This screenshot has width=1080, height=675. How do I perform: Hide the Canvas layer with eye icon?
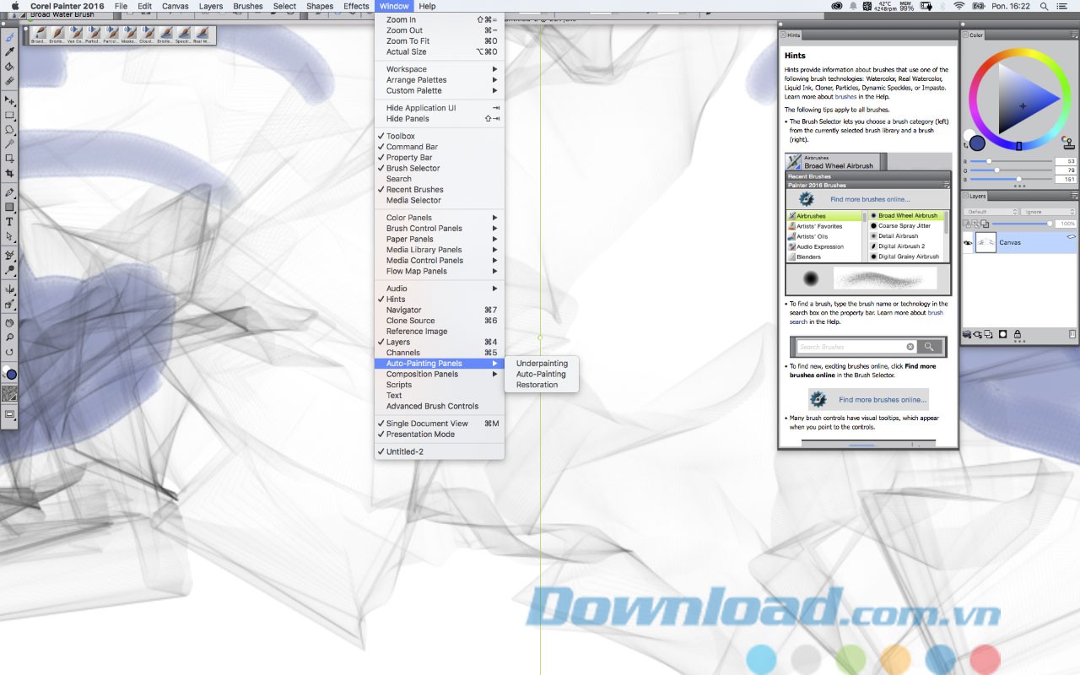click(968, 243)
